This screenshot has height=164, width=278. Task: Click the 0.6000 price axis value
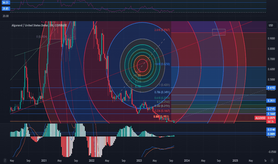271,69
